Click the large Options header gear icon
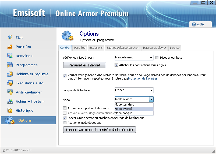Image resolution: width=216 pixels, height=154 pixels. point(67,36)
